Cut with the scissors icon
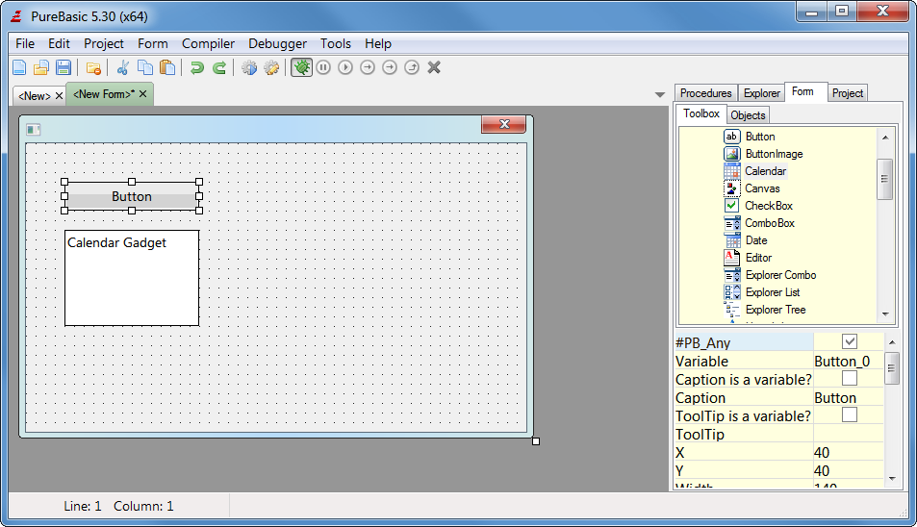 [123, 67]
